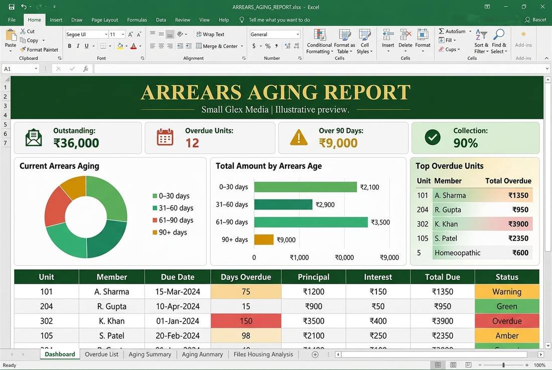Add a new sheet with plus button
552x370 pixels.
tap(315, 354)
